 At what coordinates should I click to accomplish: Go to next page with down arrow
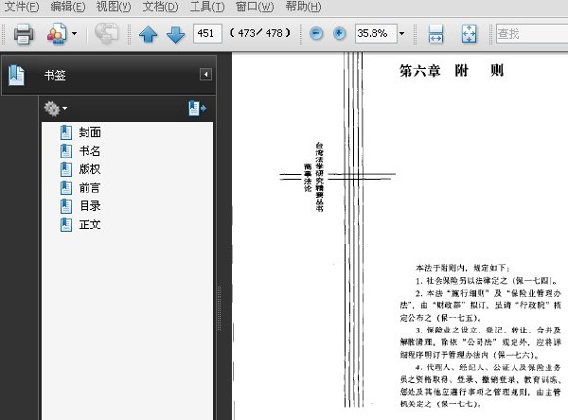[176, 34]
